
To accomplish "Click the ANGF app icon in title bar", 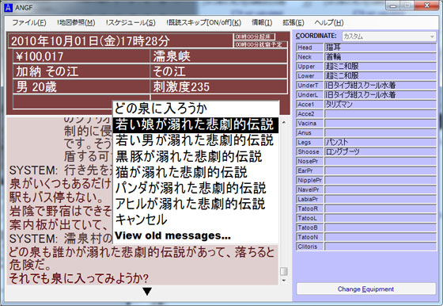I will pyautogui.click(x=8, y=7).
